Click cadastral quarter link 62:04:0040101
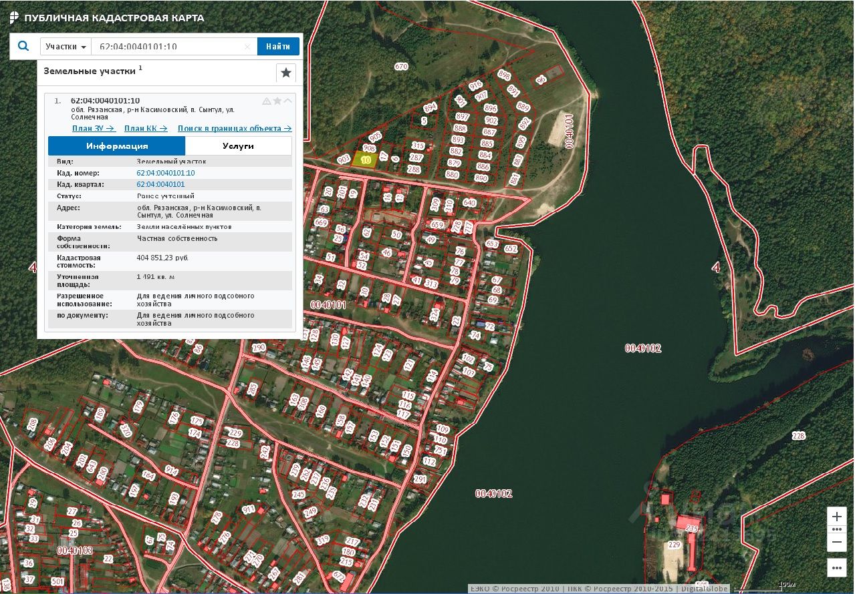Viewport: 855px width, 594px height. 161,184
